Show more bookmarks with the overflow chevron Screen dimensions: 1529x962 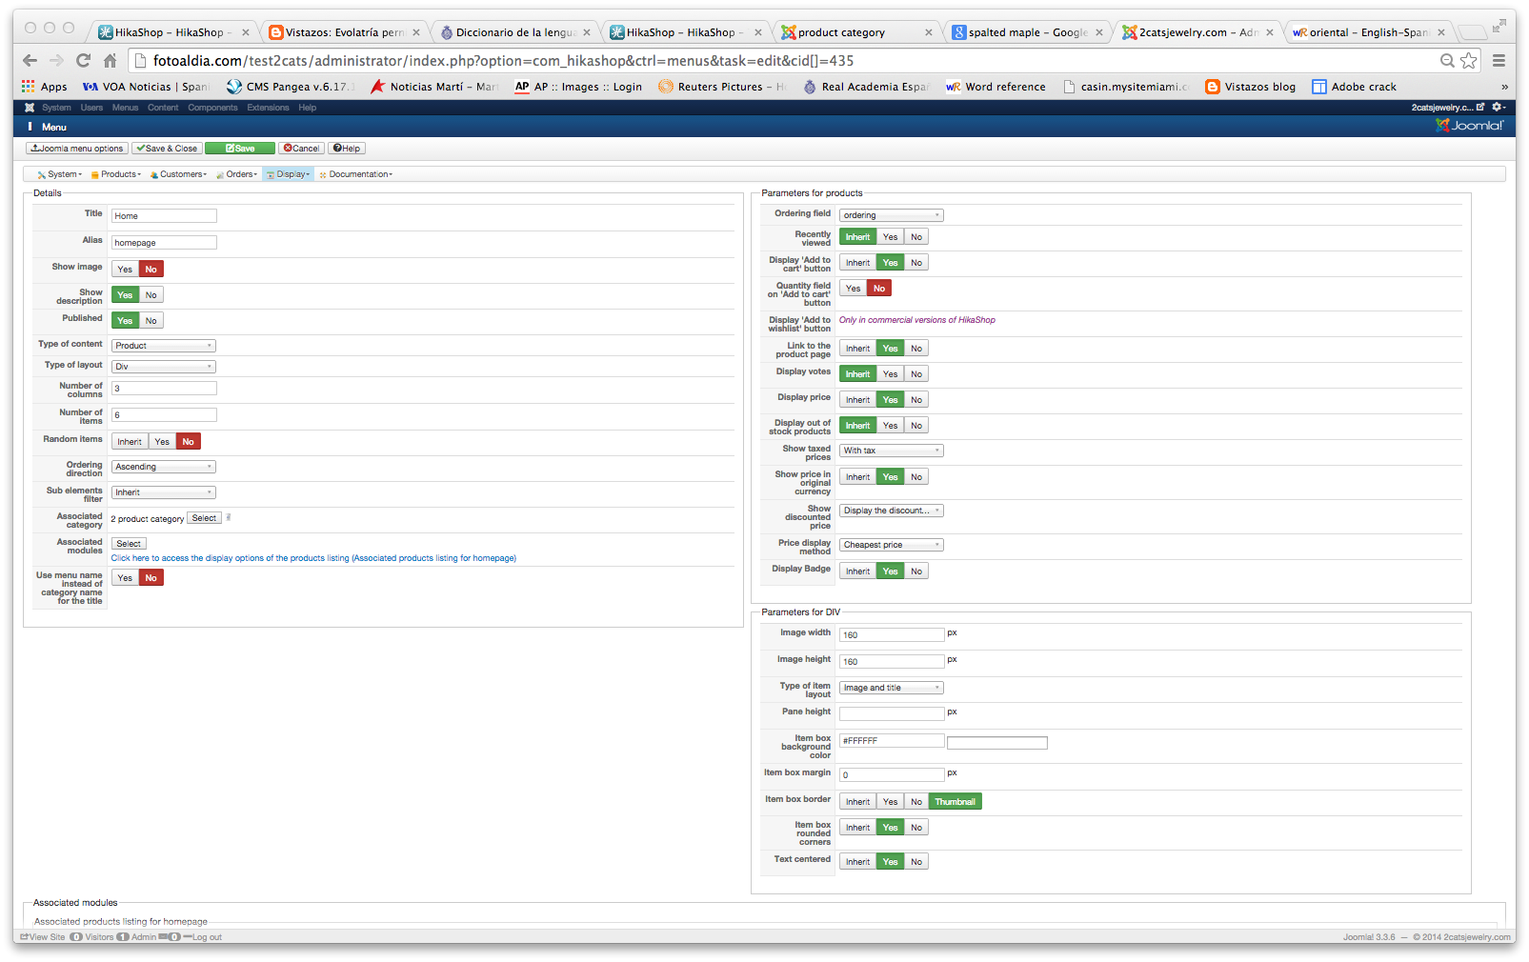(x=1504, y=87)
